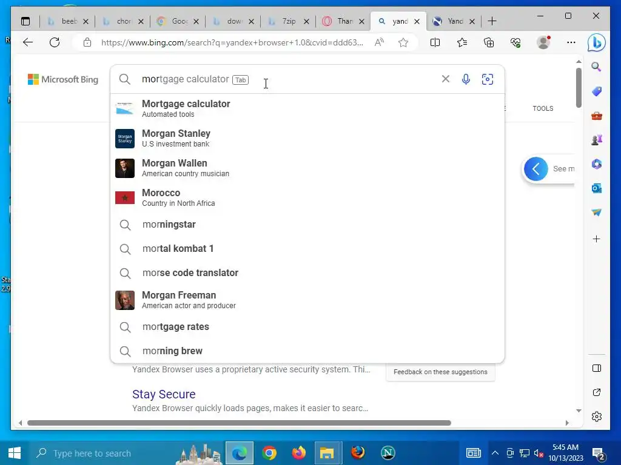Open Settings and more menu
The height and width of the screenshot is (465, 621).
571,42
